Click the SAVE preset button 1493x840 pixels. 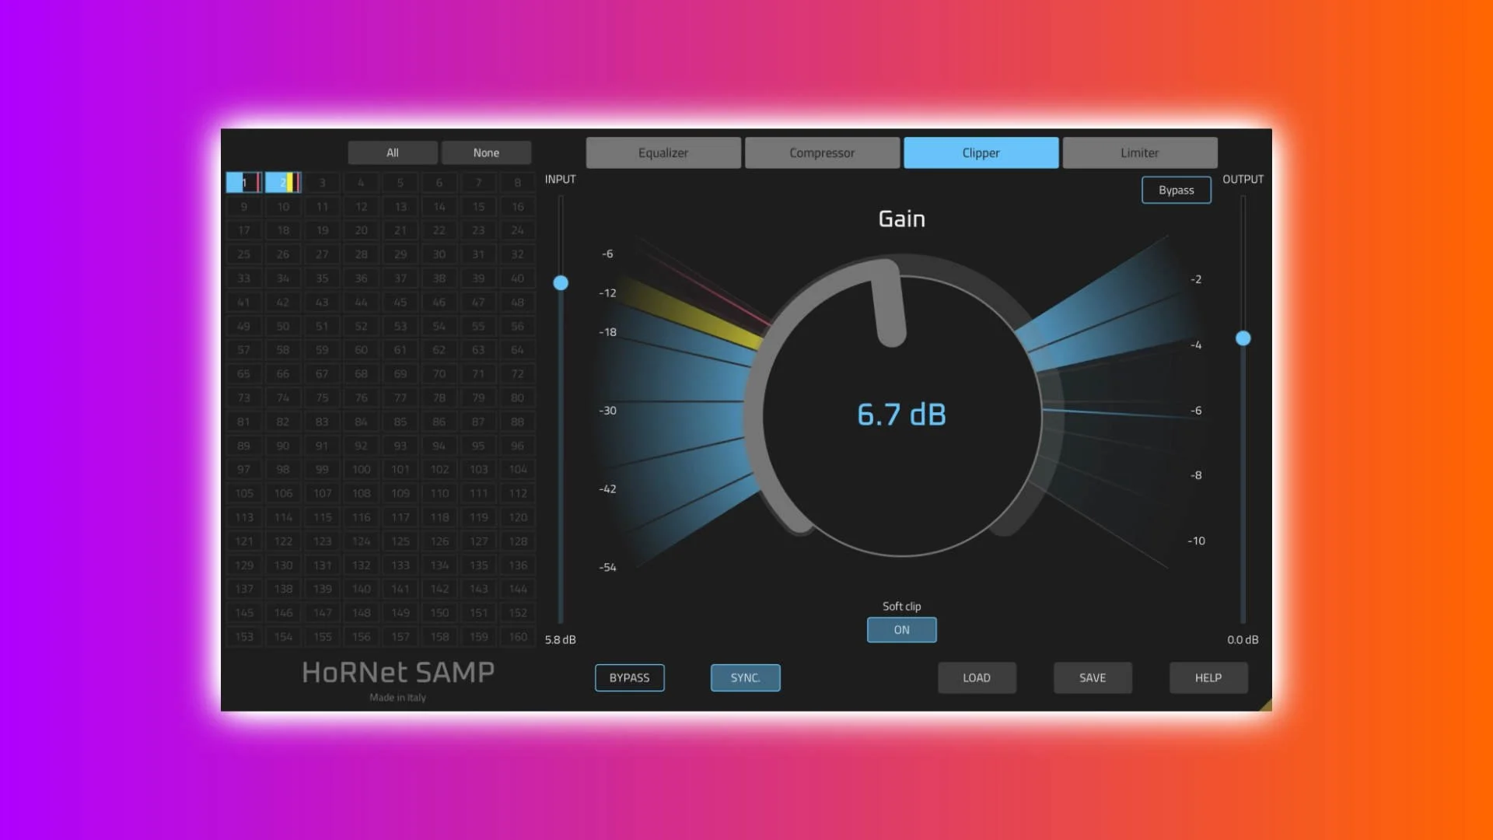(x=1092, y=677)
